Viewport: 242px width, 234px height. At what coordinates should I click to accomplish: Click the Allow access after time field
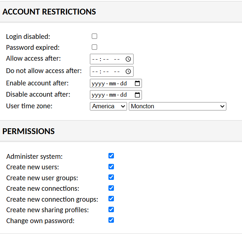[106, 59]
